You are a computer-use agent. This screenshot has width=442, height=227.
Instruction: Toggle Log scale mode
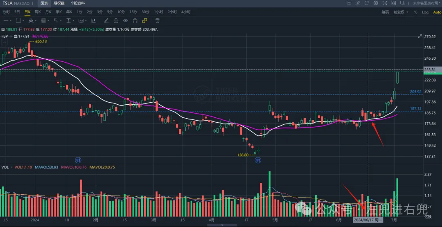(425, 12)
